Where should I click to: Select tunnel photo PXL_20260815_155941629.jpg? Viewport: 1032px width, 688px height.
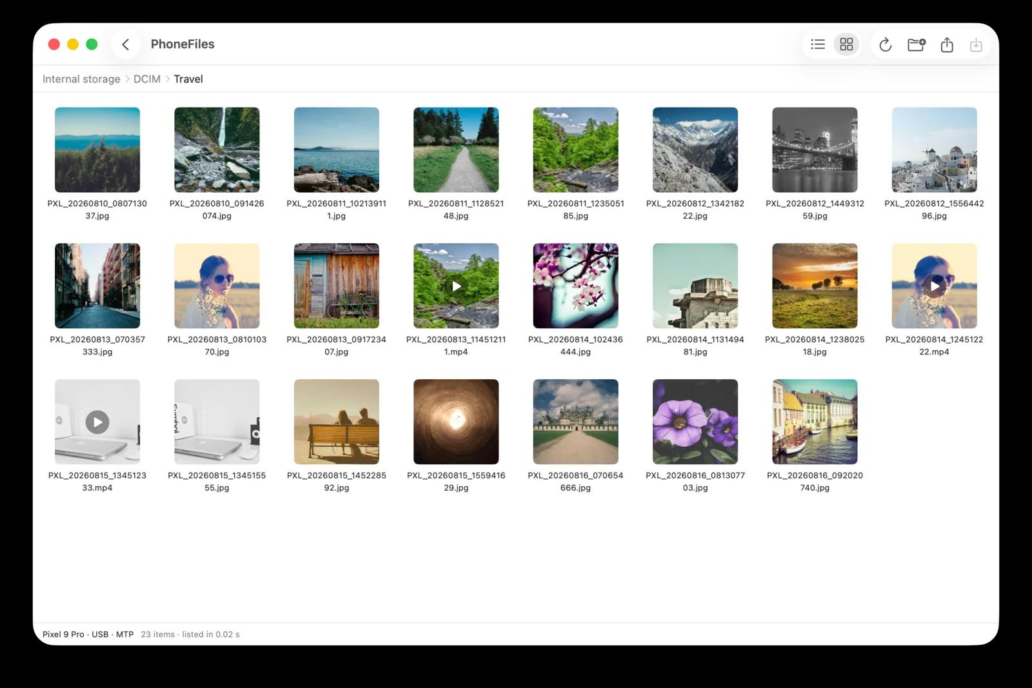[x=456, y=422]
